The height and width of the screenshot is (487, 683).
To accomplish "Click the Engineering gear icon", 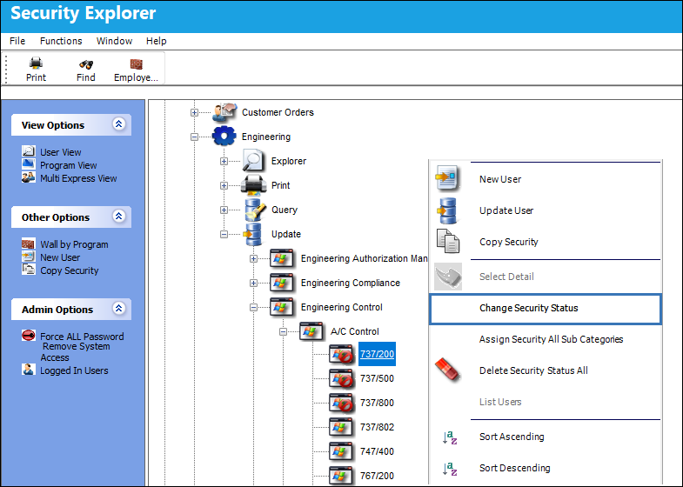I will tap(224, 137).
